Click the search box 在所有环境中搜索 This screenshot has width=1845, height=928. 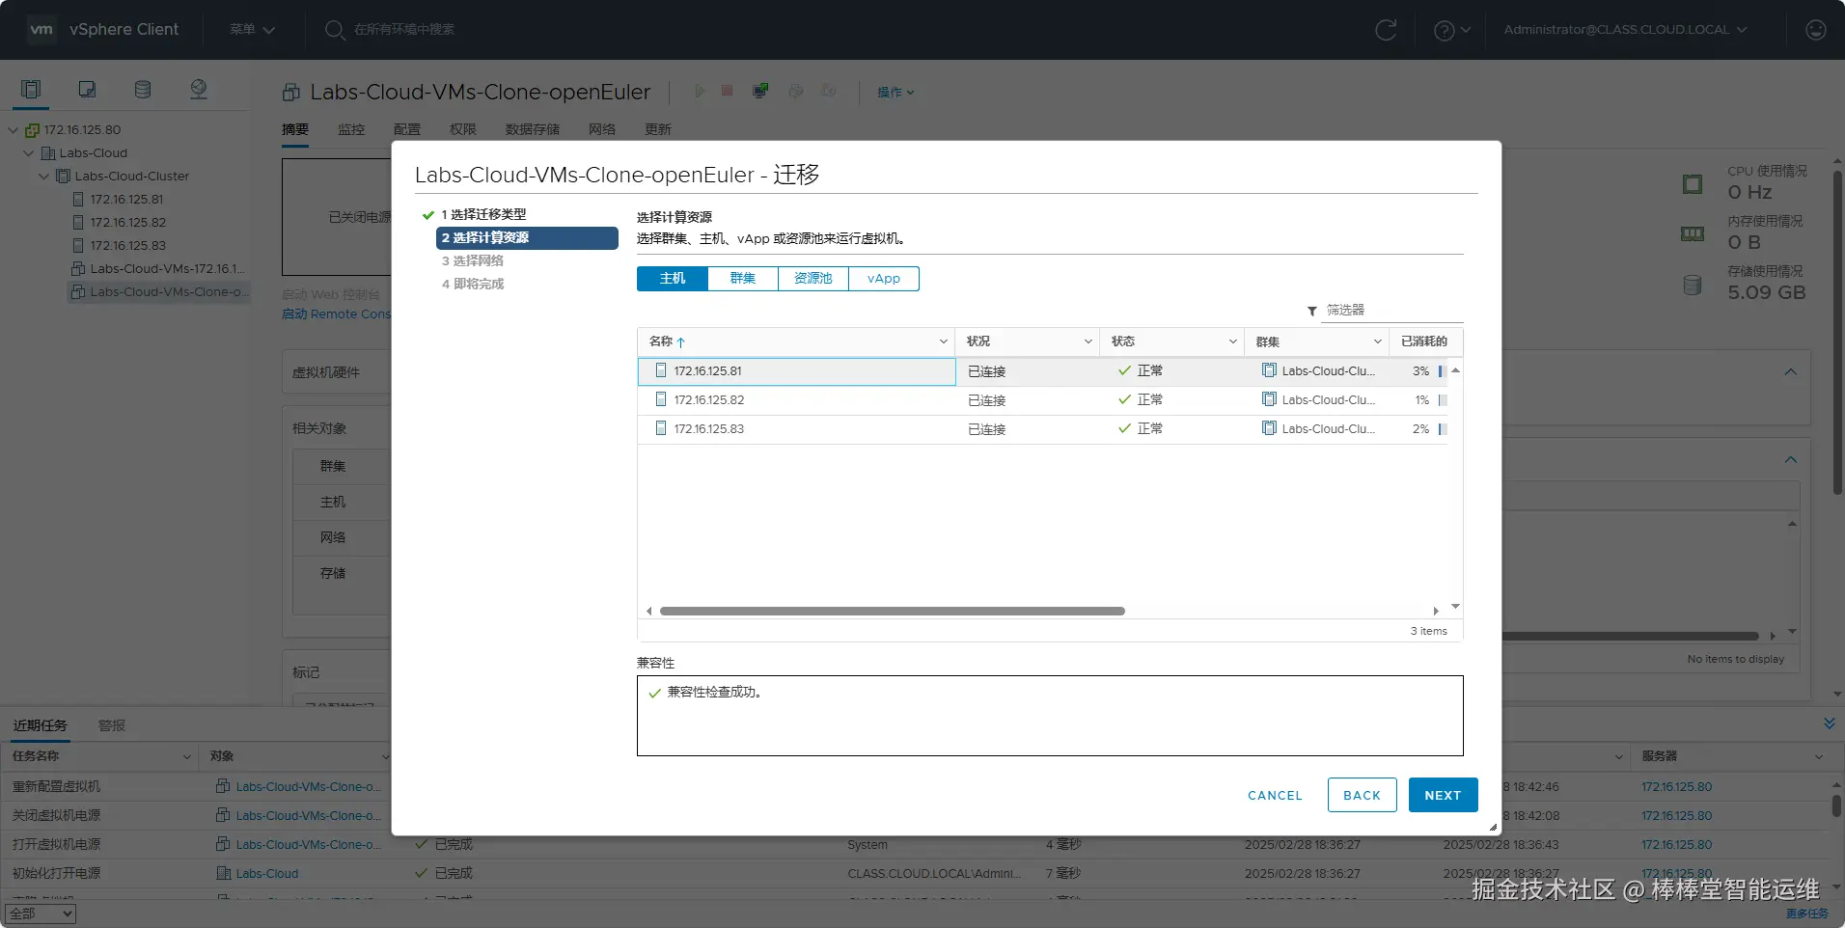403,30
